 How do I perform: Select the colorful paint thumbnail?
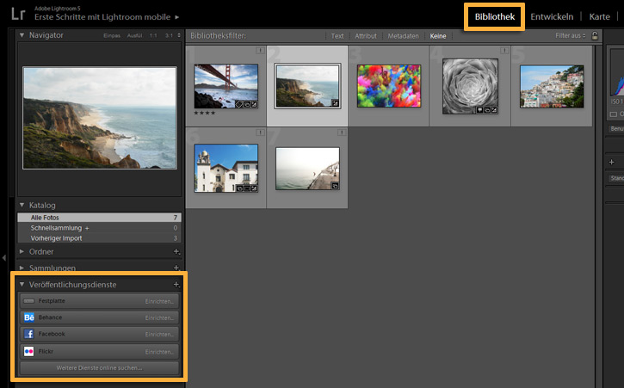tap(389, 86)
